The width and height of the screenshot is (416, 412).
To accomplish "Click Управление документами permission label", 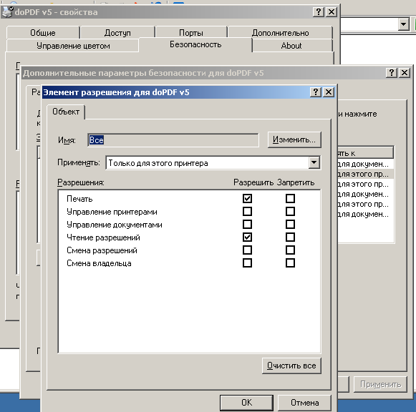I will click(x=115, y=225).
